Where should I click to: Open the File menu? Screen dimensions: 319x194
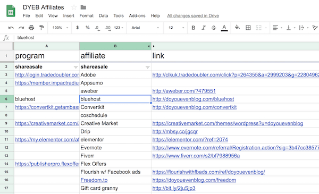coord(27,15)
